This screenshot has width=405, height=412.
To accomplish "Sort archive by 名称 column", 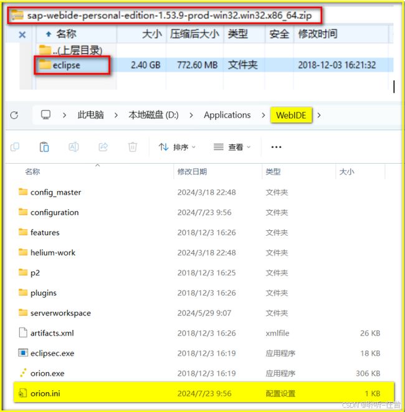I will tap(66, 34).
